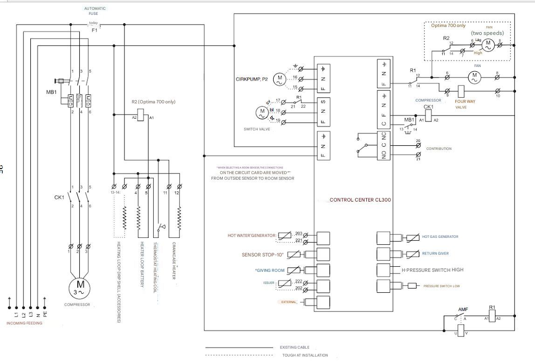The height and width of the screenshot is (364, 535).
Task: Click the RETURN GIVER label
Action: click(435, 253)
